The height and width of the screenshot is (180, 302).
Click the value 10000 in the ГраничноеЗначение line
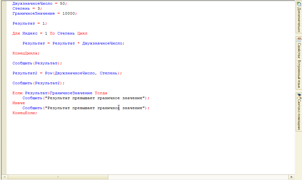68,13
